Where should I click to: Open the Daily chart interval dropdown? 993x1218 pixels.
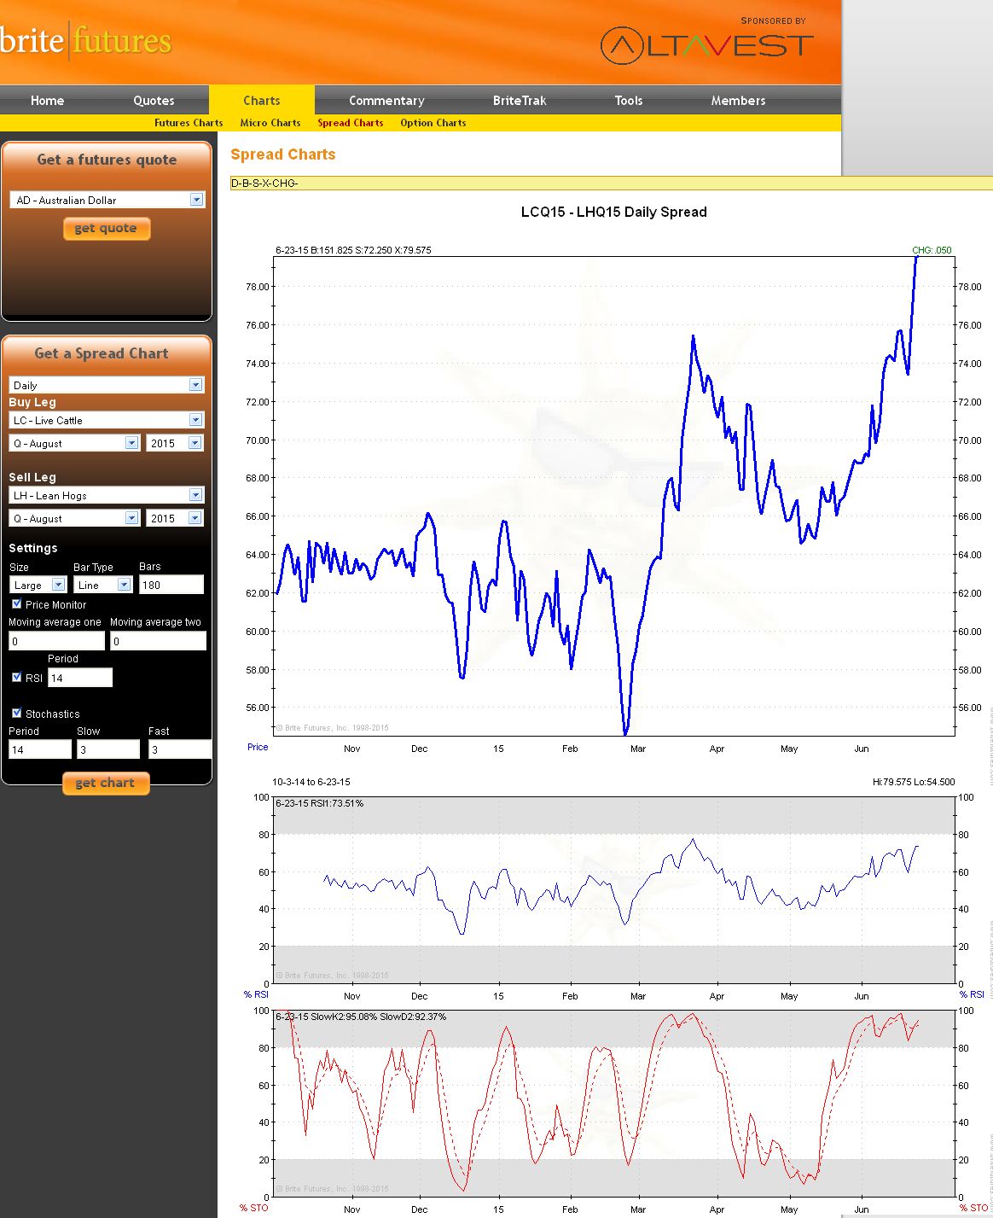point(195,385)
